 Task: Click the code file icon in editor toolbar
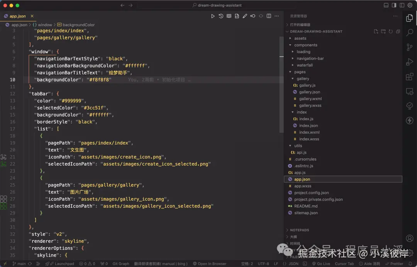click(x=237, y=16)
